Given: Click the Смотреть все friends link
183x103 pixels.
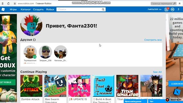Looking at the screenshot, I should click(x=153, y=40).
